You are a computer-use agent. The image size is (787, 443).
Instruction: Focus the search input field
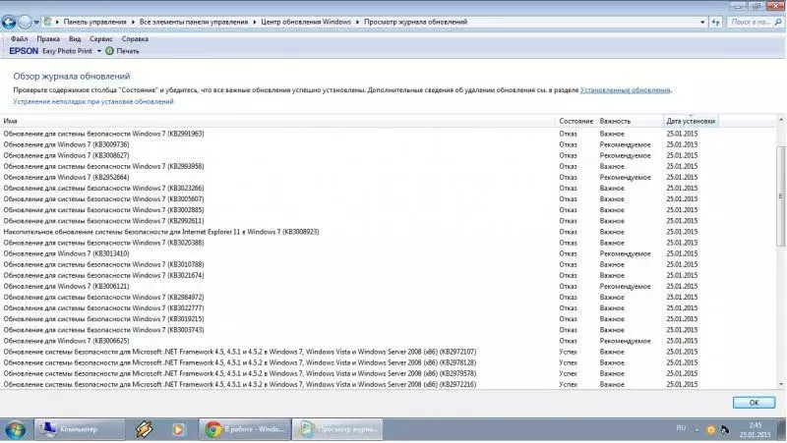[750, 22]
